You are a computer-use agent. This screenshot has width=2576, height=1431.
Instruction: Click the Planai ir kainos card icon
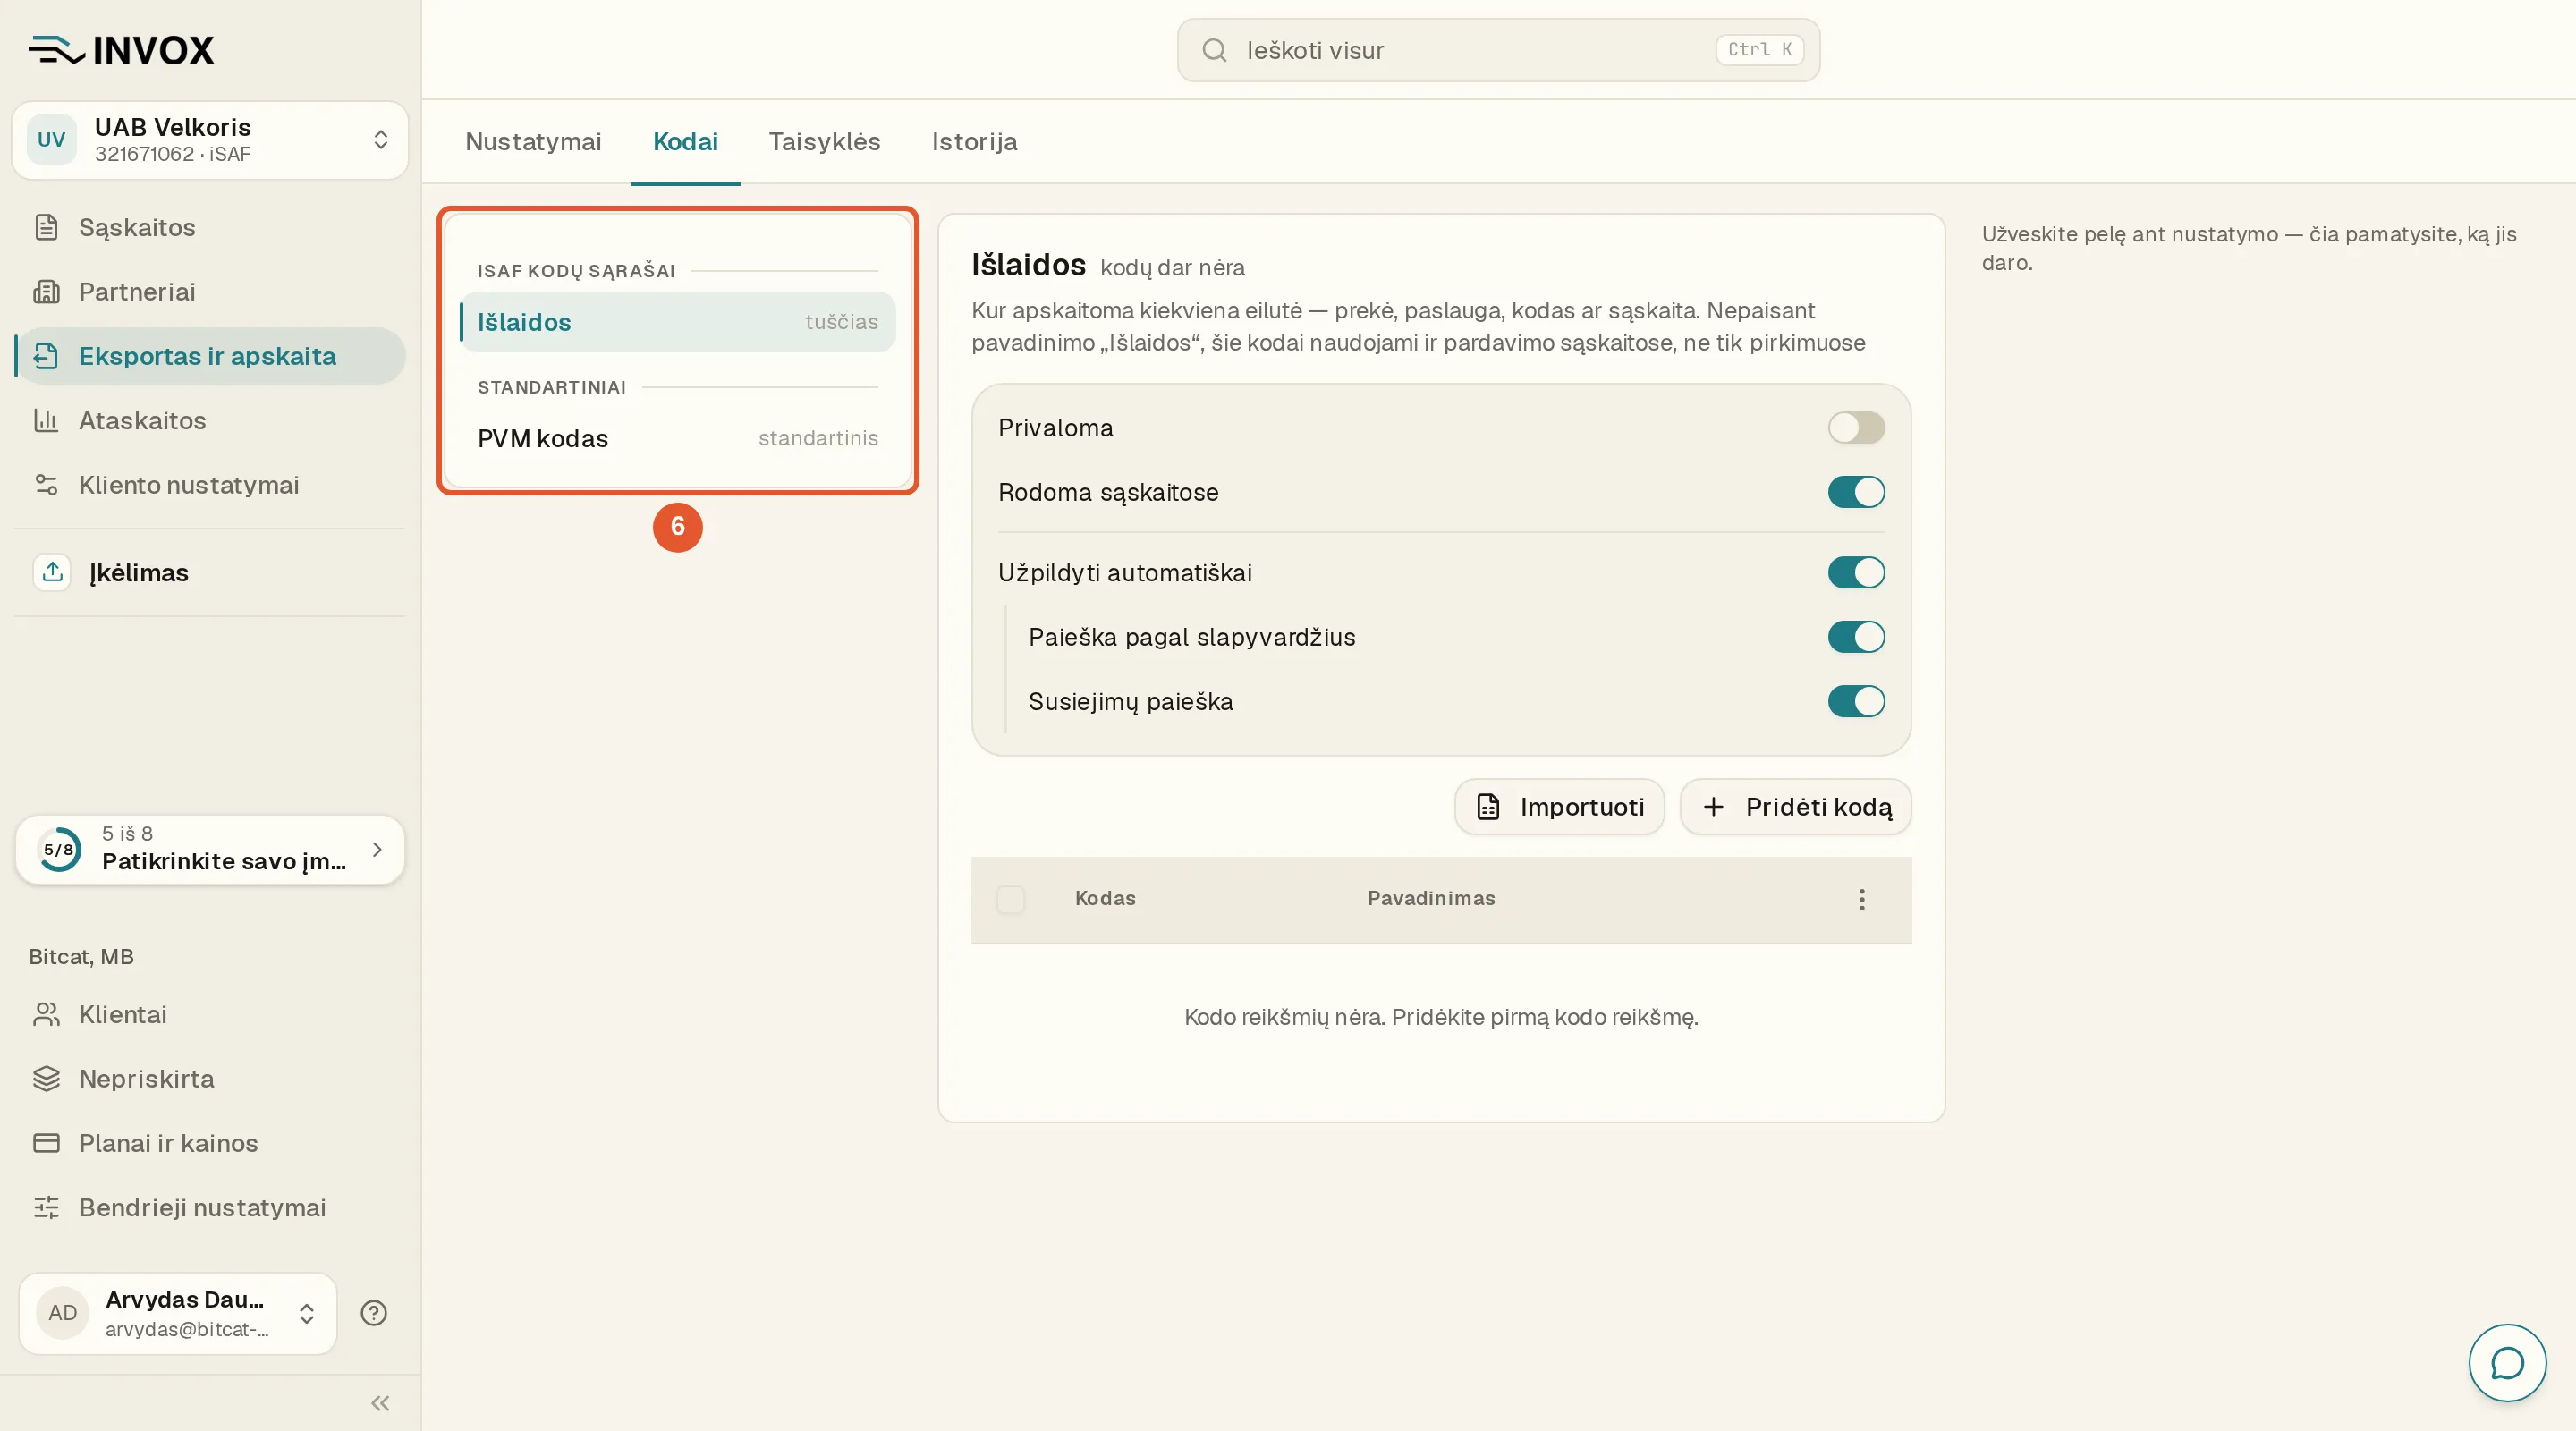pyautogui.click(x=46, y=1142)
